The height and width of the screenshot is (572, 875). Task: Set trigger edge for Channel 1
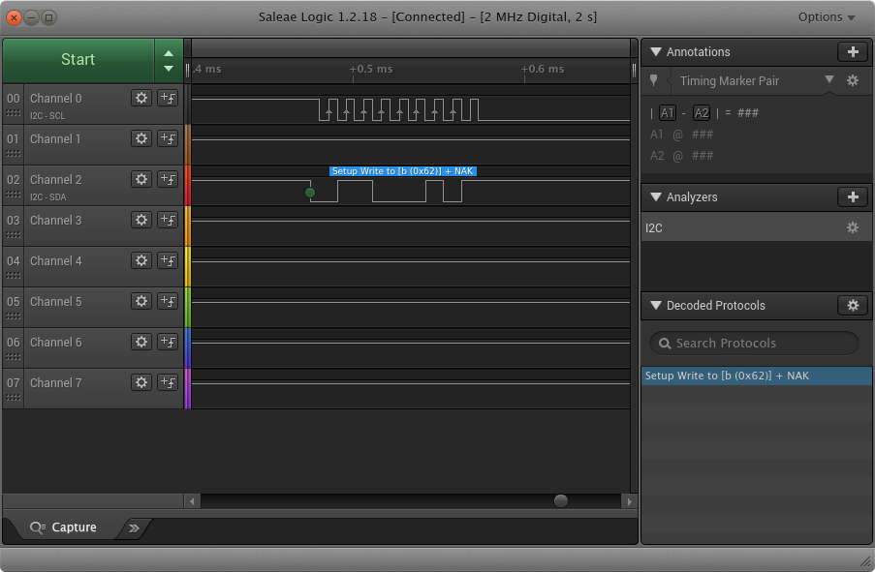tap(168, 138)
